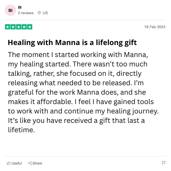Click the second green rating star
The width and height of the screenshot is (171, 171).
click(13, 27)
